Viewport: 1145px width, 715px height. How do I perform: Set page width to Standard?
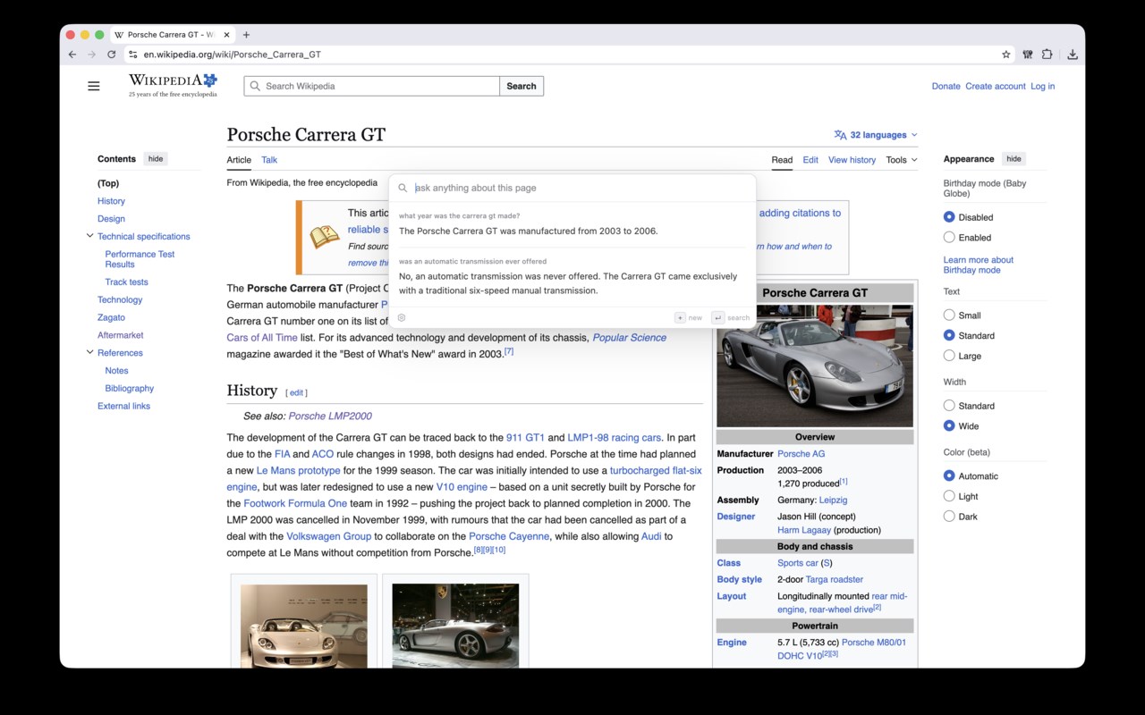click(x=949, y=406)
